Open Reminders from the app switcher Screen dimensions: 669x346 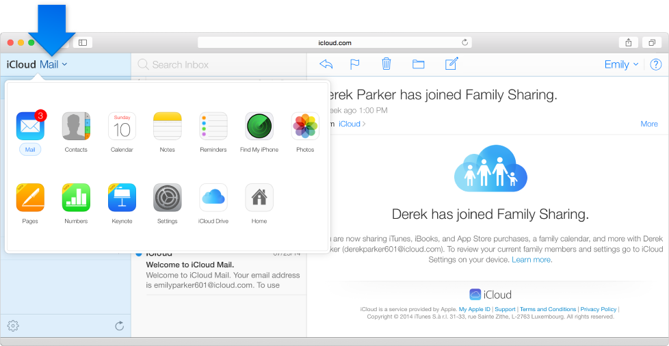213,127
